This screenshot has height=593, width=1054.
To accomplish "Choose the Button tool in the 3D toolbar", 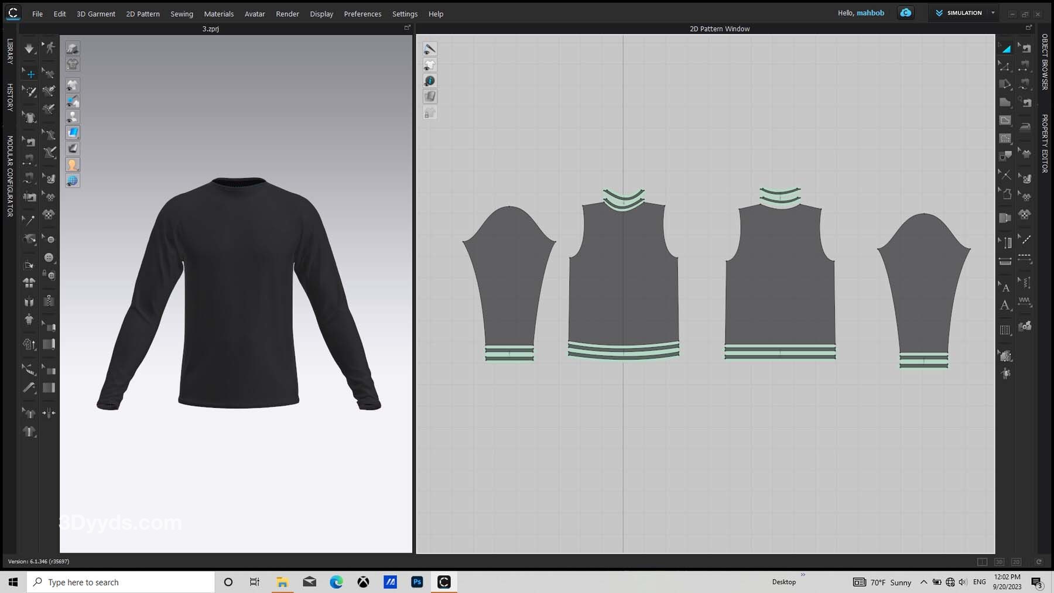I will click(49, 258).
